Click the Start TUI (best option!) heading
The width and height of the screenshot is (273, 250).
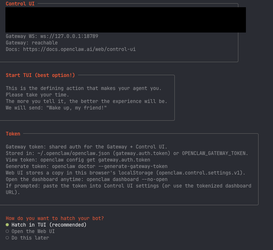40,75
